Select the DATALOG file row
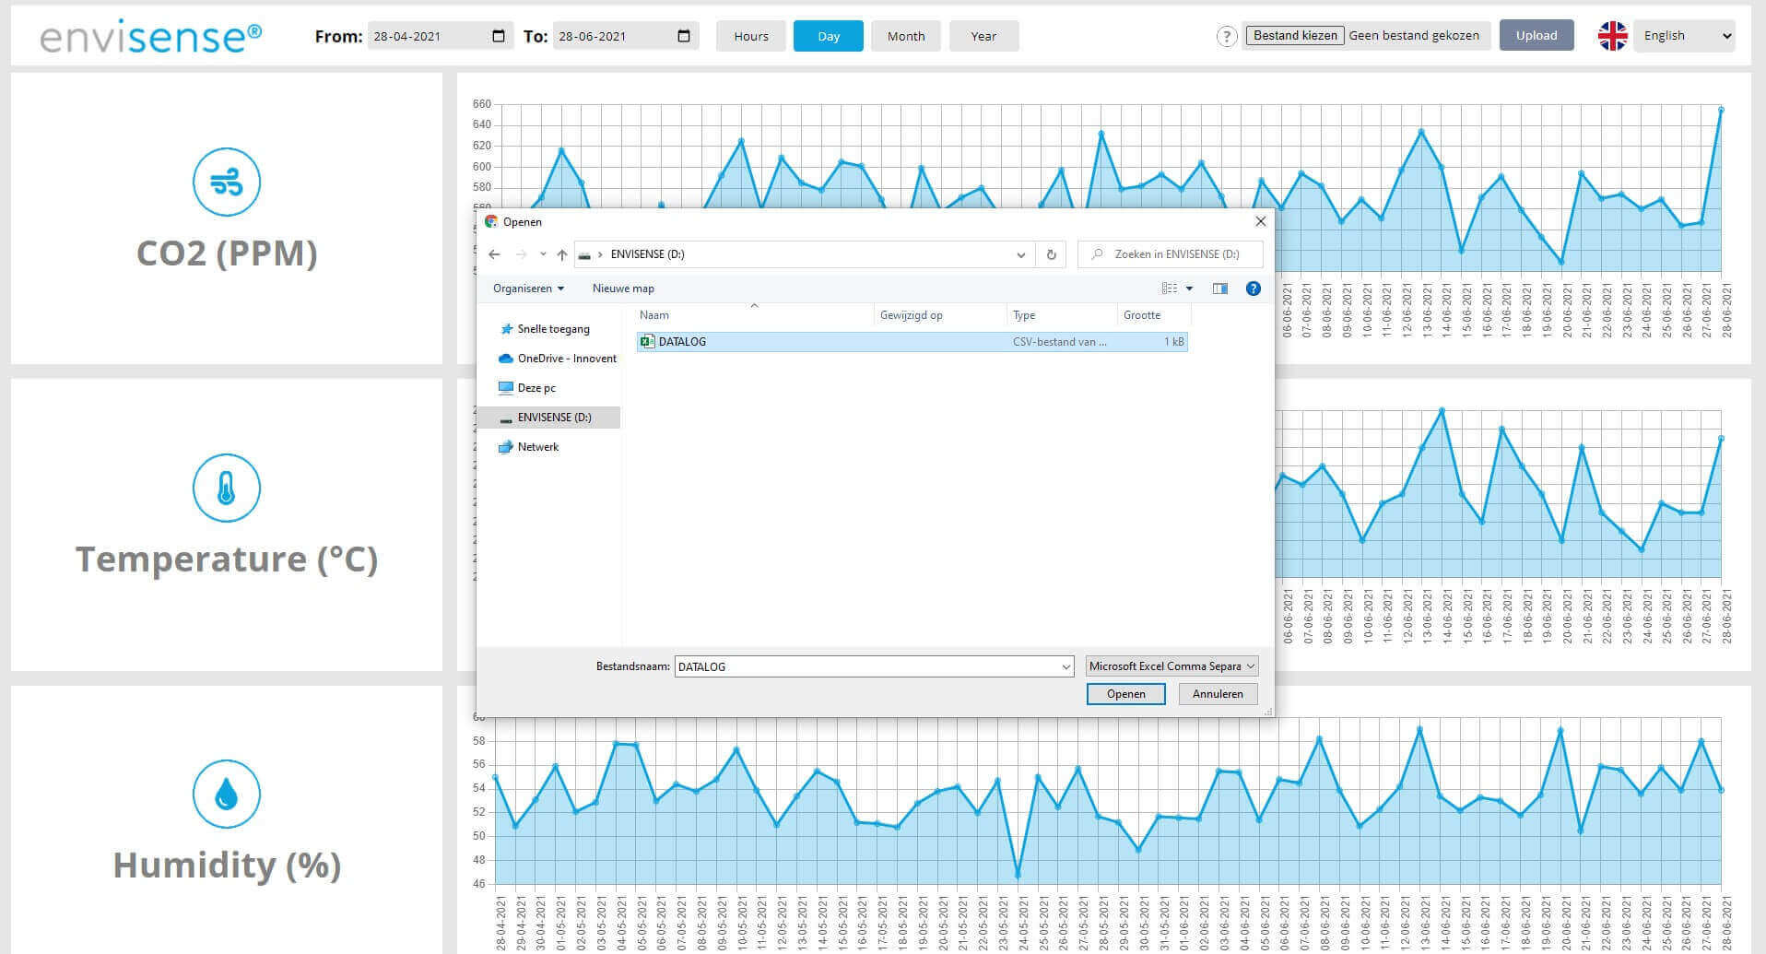1766x954 pixels. pyautogui.click(x=912, y=342)
